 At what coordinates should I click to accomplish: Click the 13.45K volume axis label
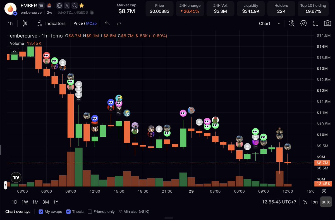click(x=323, y=184)
